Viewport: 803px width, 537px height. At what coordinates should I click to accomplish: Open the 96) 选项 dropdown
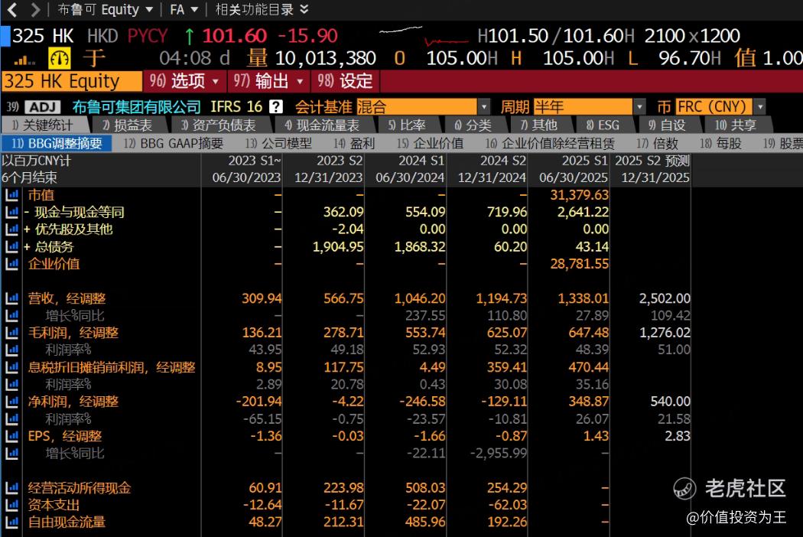[x=184, y=81]
